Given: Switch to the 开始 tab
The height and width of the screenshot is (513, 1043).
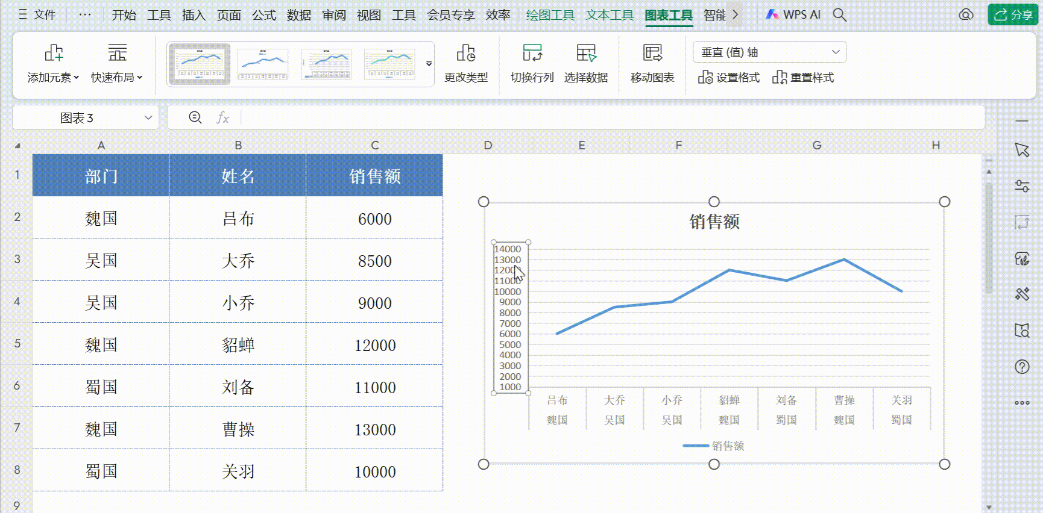Looking at the screenshot, I should pyautogui.click(x=124, y=15).
